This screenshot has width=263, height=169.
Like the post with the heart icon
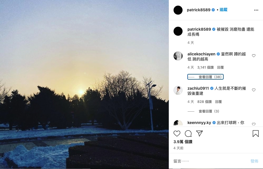click(x=177, y=134)
